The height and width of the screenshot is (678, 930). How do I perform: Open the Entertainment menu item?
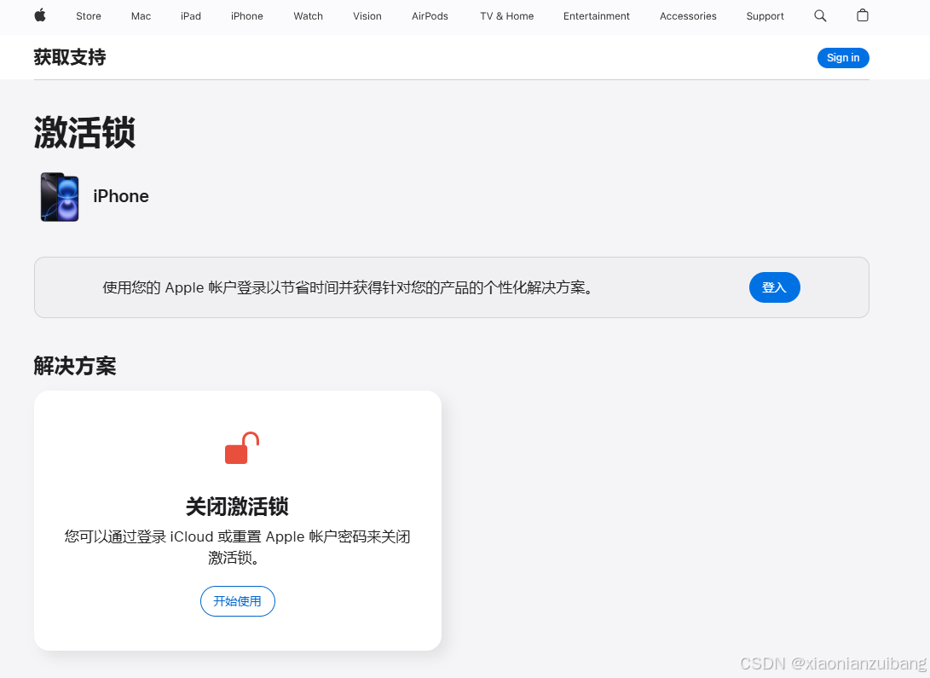point(597,16)
